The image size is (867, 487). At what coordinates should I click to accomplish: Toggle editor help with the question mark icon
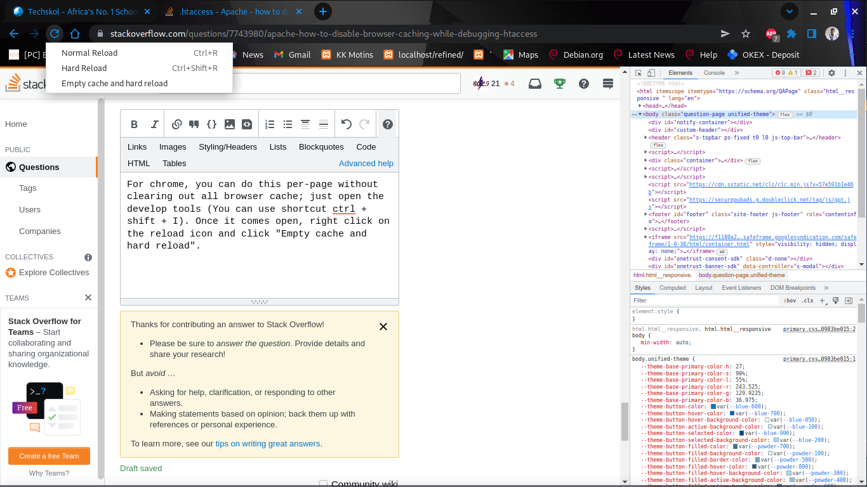[388, 124]
